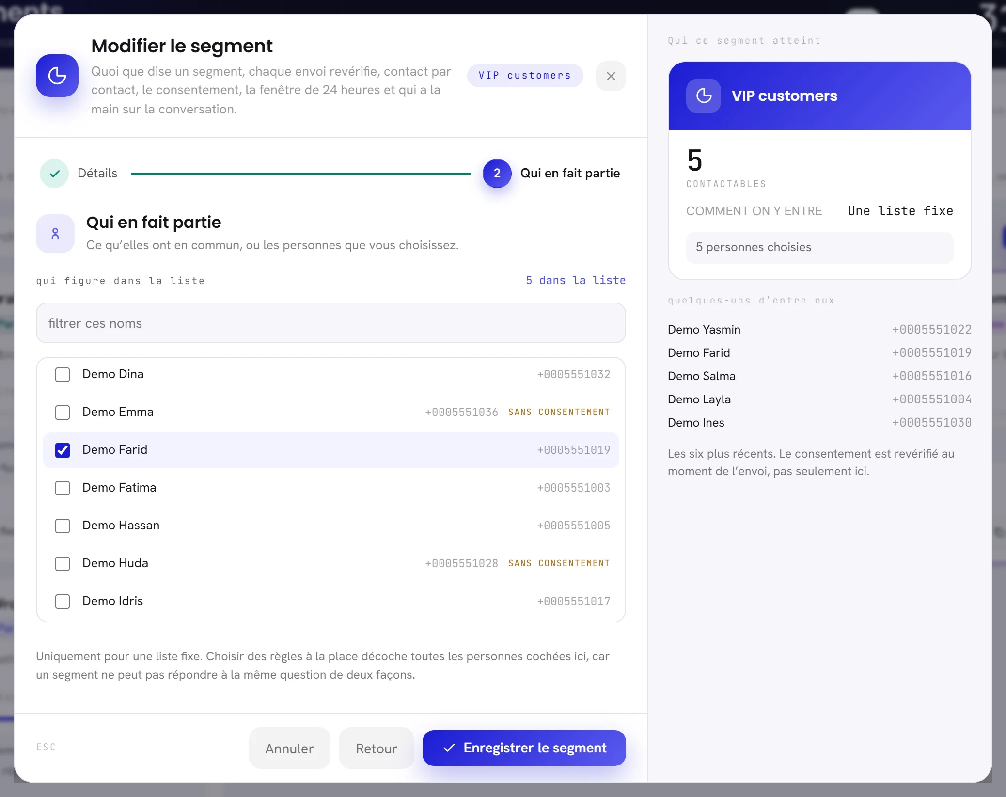Click the 5 dans la liste counter
The width and height of the screenshot is (1006, 797).
click(x=576, y=280)
